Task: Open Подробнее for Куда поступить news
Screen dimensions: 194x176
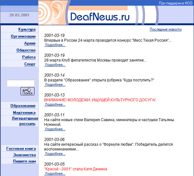Action: [55, 85]
